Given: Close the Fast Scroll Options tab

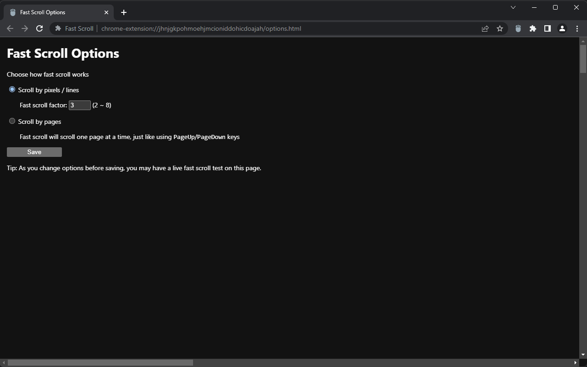Looking at the screenshot, I should tap(106, 12).
